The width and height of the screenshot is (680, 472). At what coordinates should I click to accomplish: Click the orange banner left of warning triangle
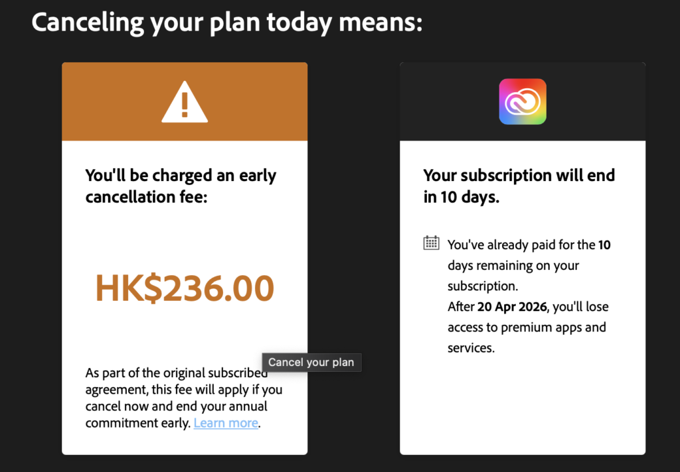(106, 102)
